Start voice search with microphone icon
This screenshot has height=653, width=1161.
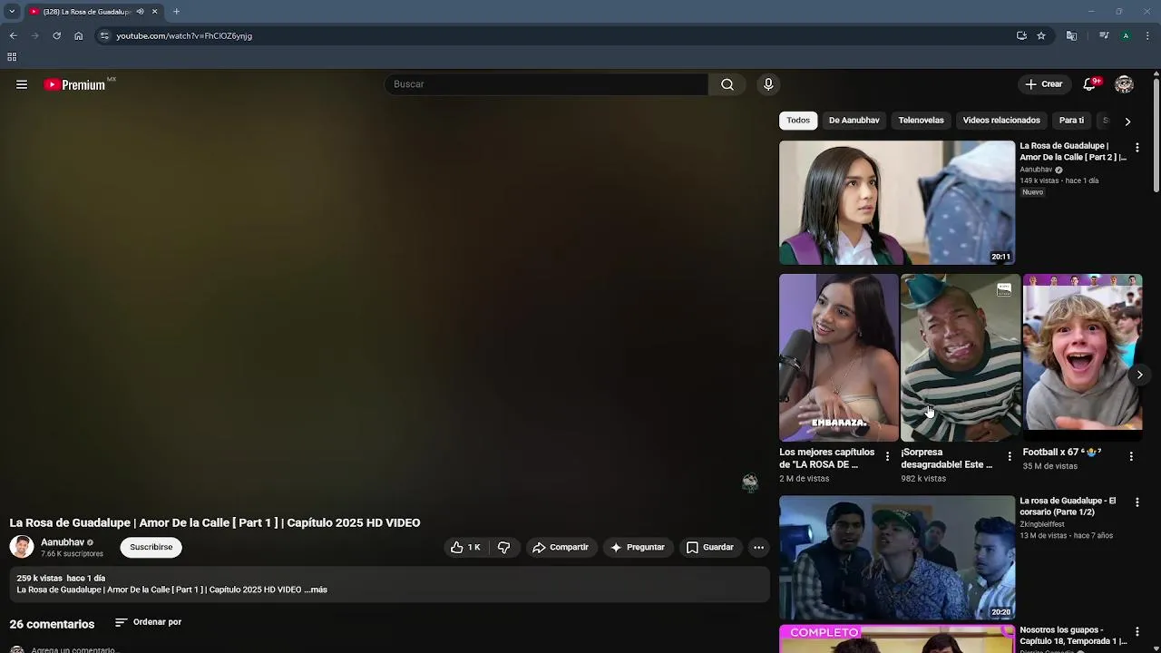point(768,84)
